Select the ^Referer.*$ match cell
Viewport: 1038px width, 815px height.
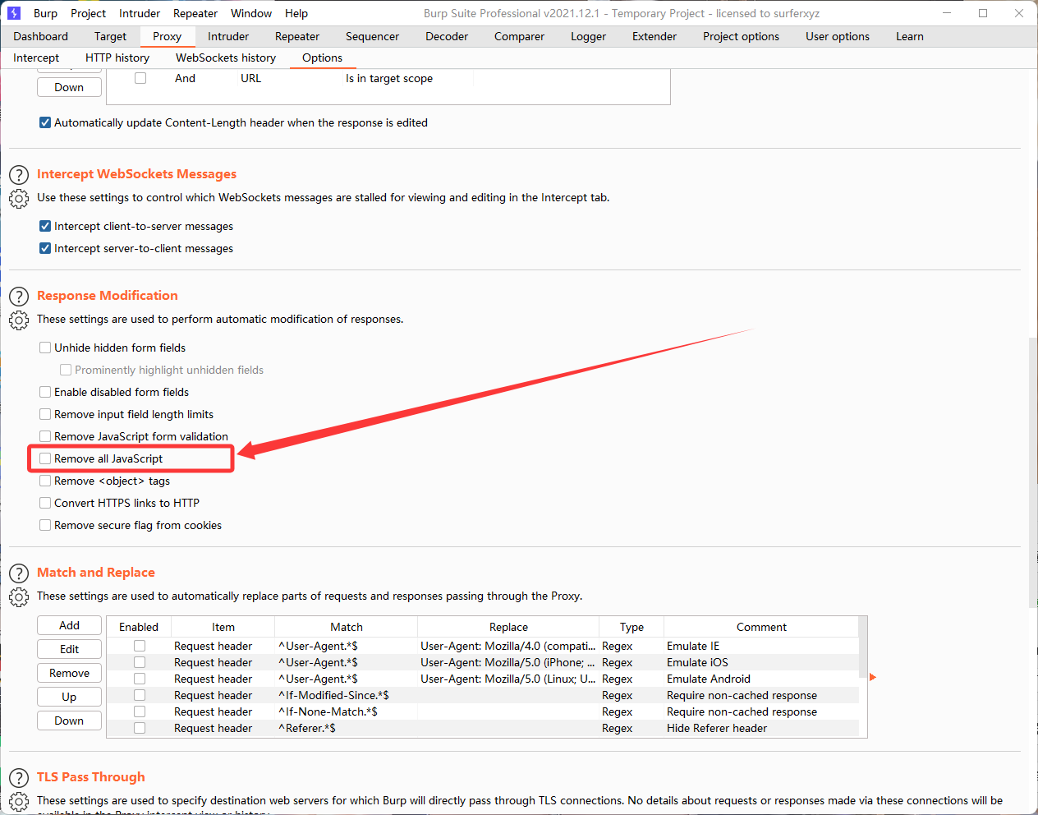coord(346,728)
